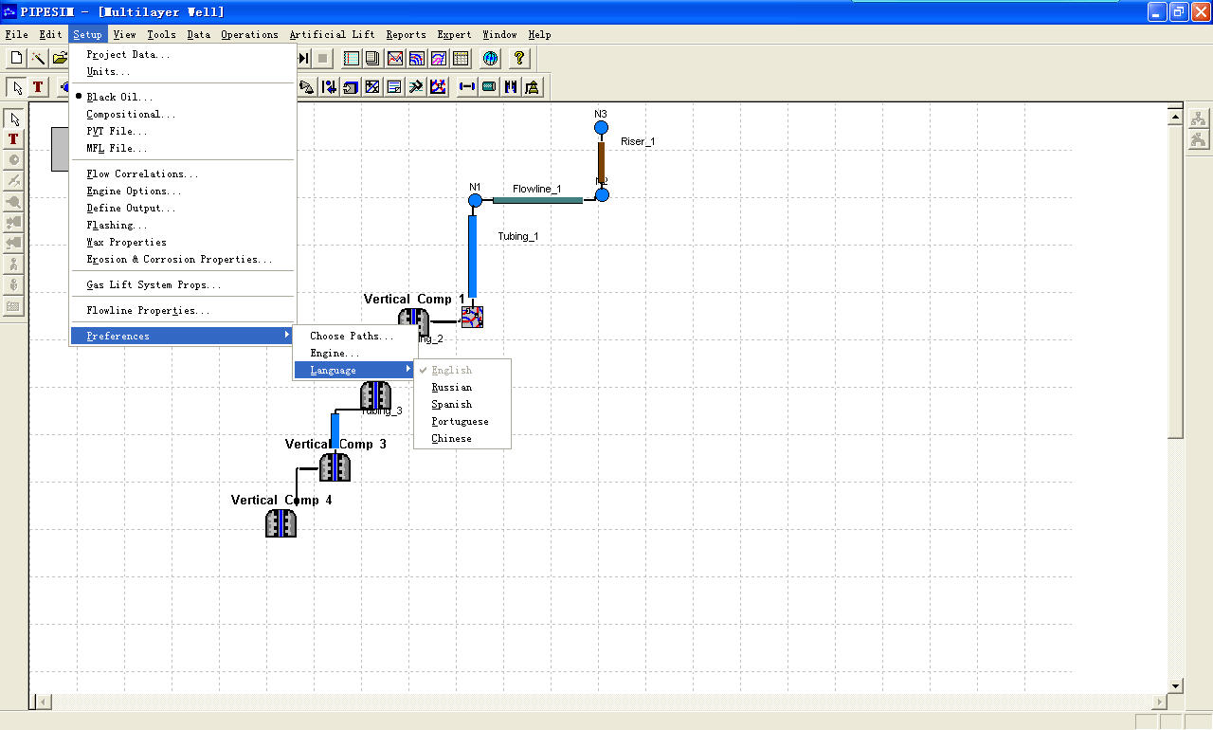Select the Vertical Comp 3 icon
1213x730 pixels.
tap(335, 467)
